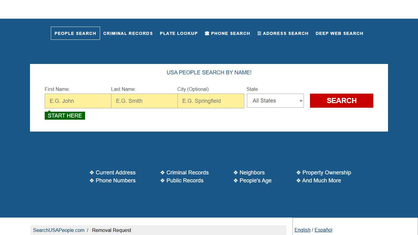Image resolution: width=418 pixels, height=235 pixels.
Task: Click the diamond icon before Current Address
Action: click(91, 172)
